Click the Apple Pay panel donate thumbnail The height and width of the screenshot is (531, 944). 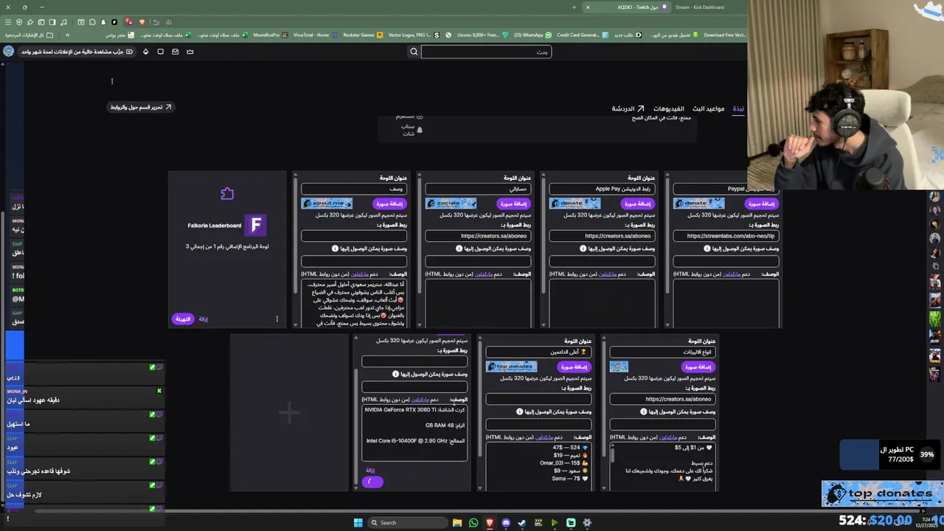pos(575,204)
